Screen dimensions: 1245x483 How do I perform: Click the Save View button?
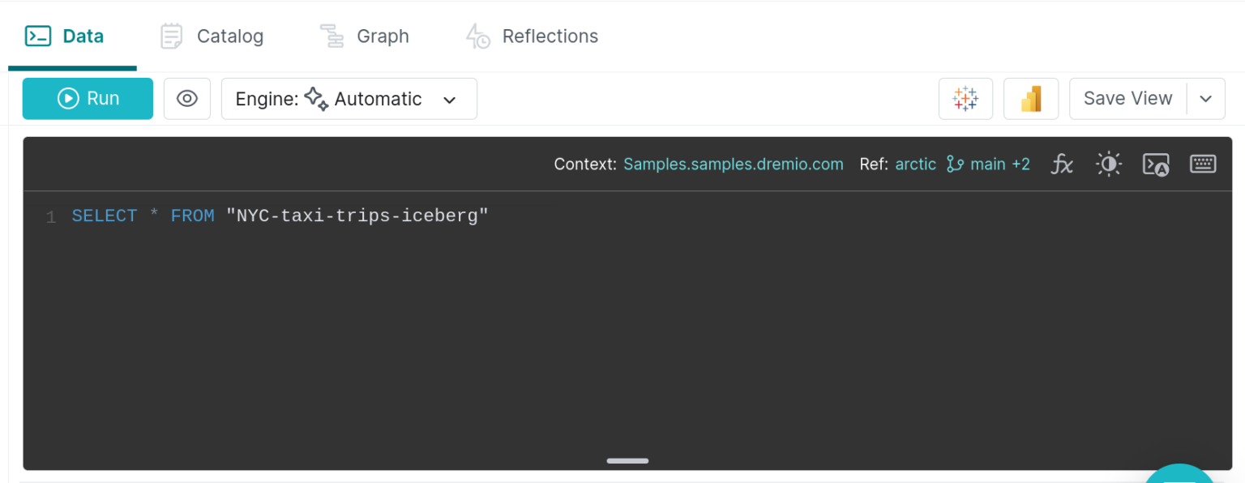1127,98
